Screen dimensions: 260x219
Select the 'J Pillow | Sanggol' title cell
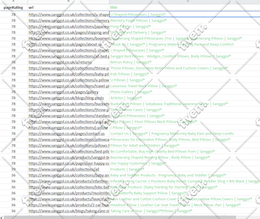pos(185,128)
